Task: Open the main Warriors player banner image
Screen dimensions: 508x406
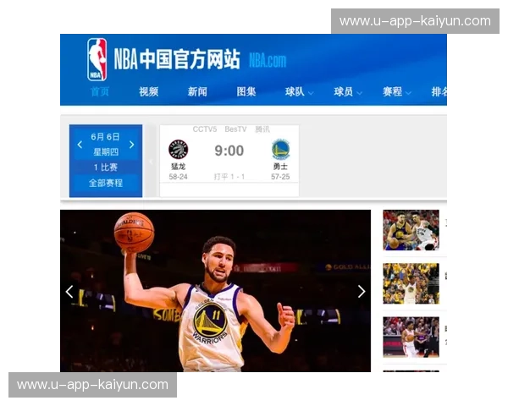Action: click(x=215, y=291)
